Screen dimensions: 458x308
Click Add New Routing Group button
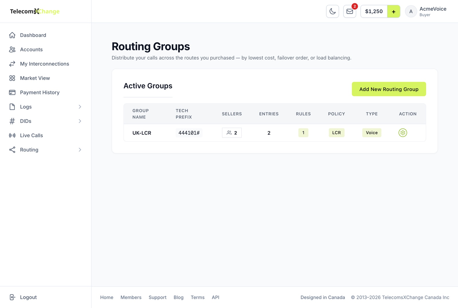(389, 89)
